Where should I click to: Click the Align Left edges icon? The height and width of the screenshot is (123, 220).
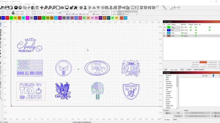(x=107, y=8)
